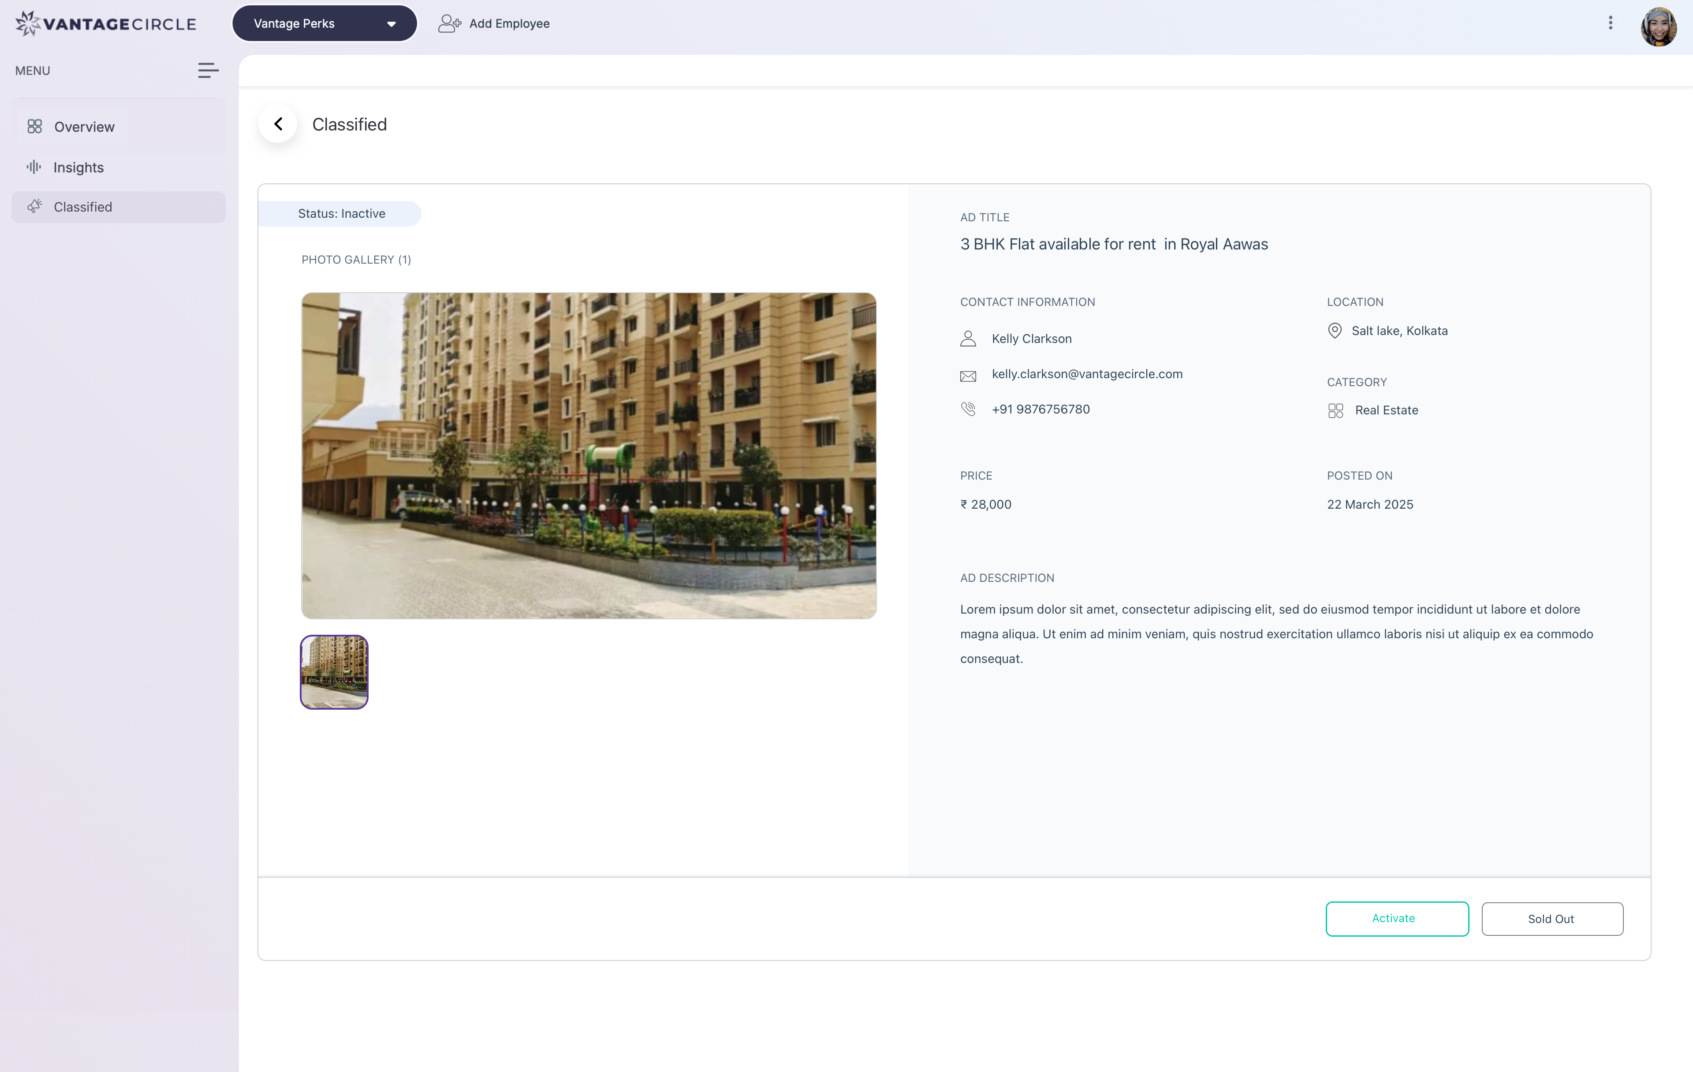Select the building photo thumbnail
1693x1072 pixels.
[334, 672]
